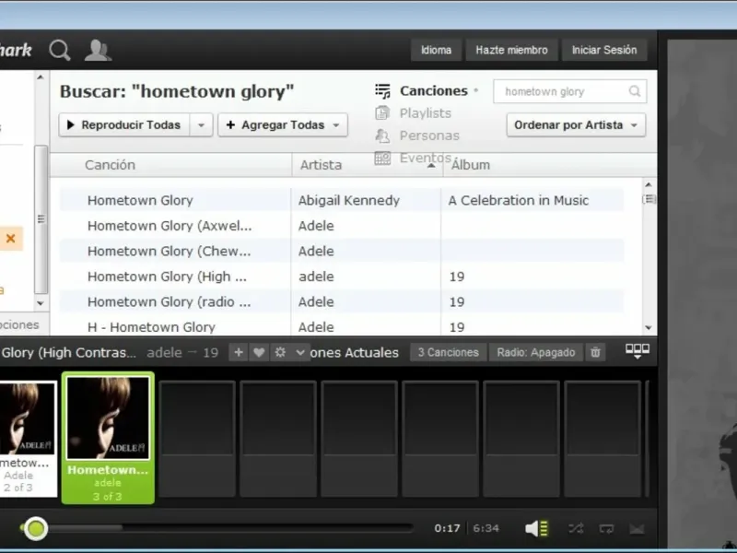
Task: Sort by Álbum column header
Action: tap(471, 165)
